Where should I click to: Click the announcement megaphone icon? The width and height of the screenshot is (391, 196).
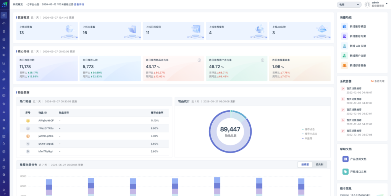[27, 4]
